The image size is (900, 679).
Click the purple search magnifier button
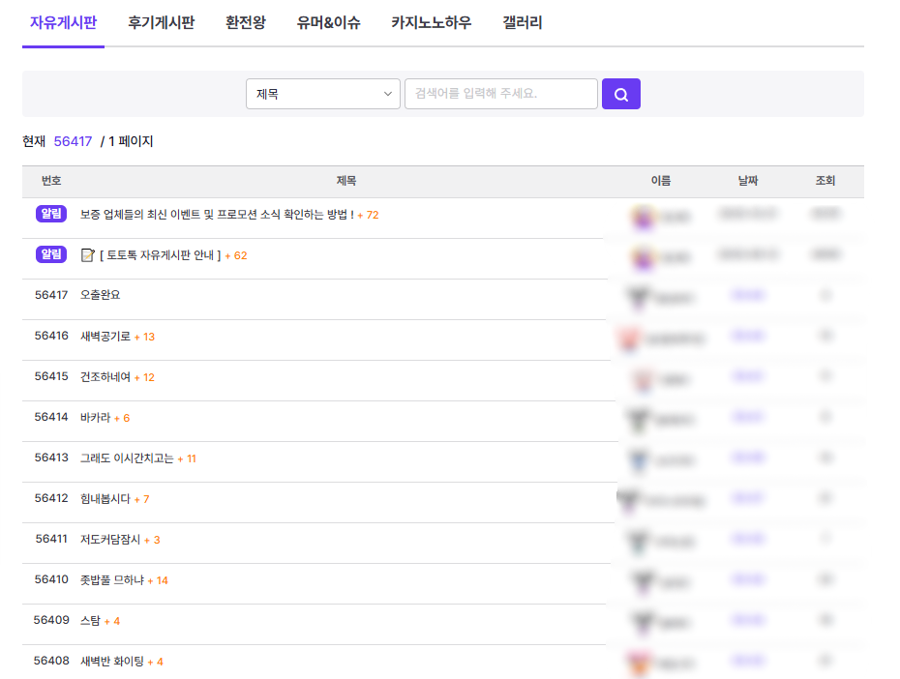(620, 94)
